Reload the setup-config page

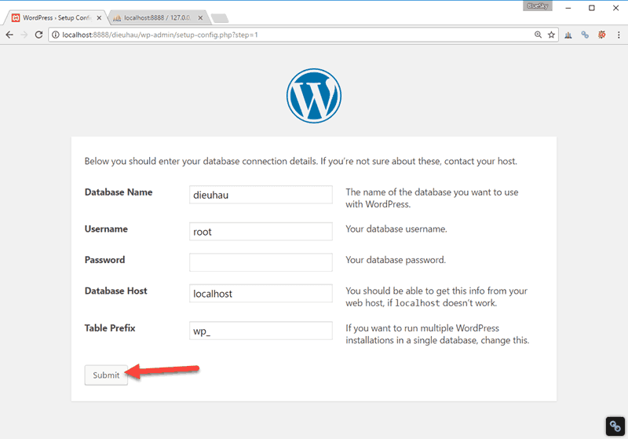click(38, 35)
